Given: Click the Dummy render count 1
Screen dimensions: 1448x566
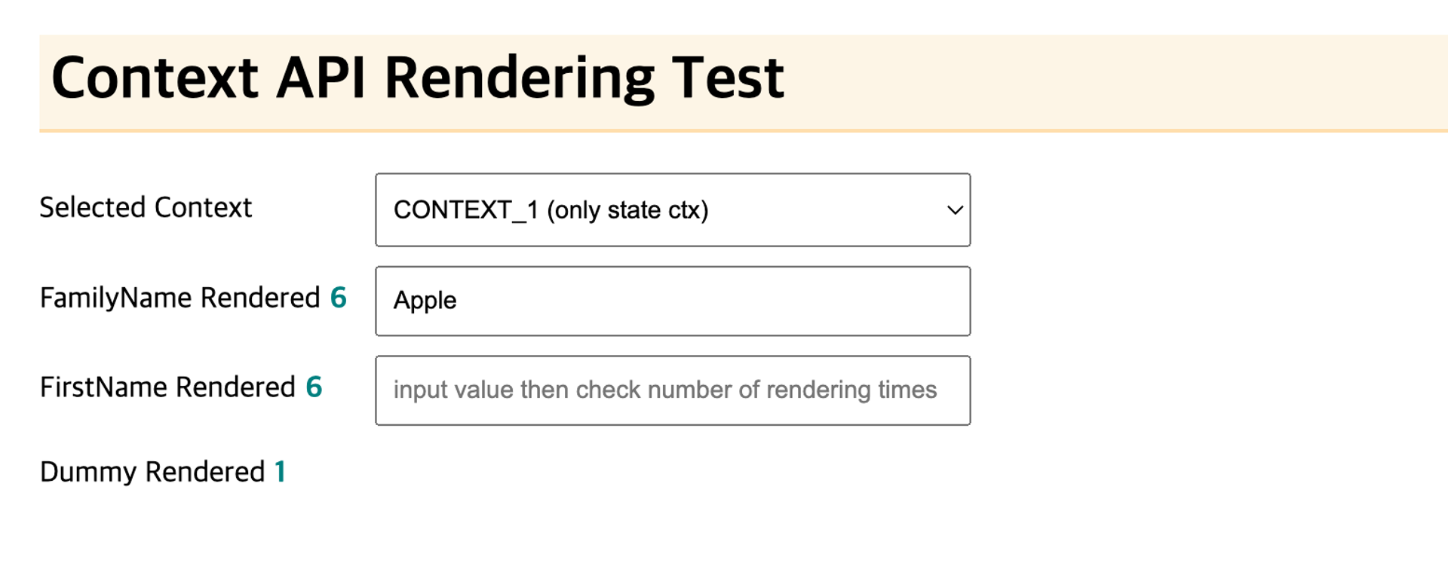Looking at the screenshot, I should (281, 472).
